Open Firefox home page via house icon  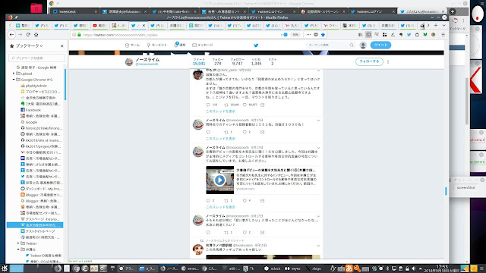pos(36,35)
